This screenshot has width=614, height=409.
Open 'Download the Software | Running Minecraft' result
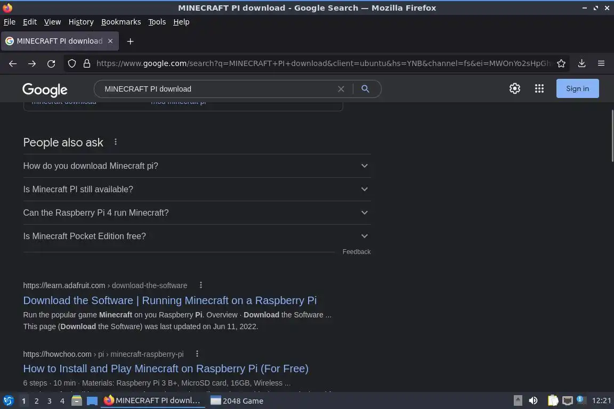click(170, 300)
